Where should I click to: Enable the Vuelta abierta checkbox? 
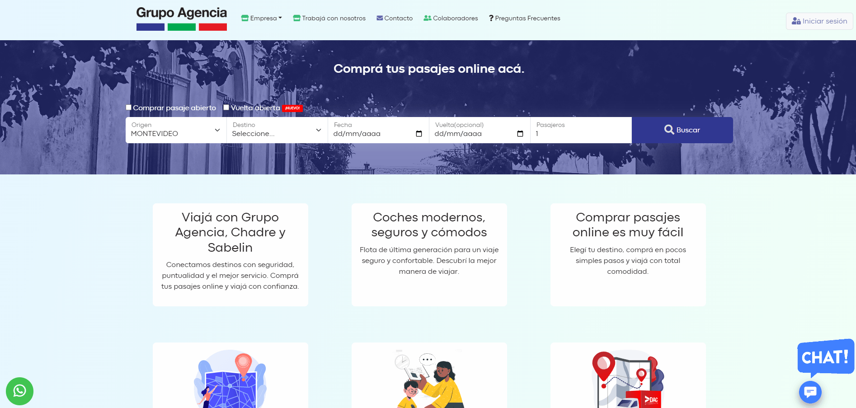[226, 107]
